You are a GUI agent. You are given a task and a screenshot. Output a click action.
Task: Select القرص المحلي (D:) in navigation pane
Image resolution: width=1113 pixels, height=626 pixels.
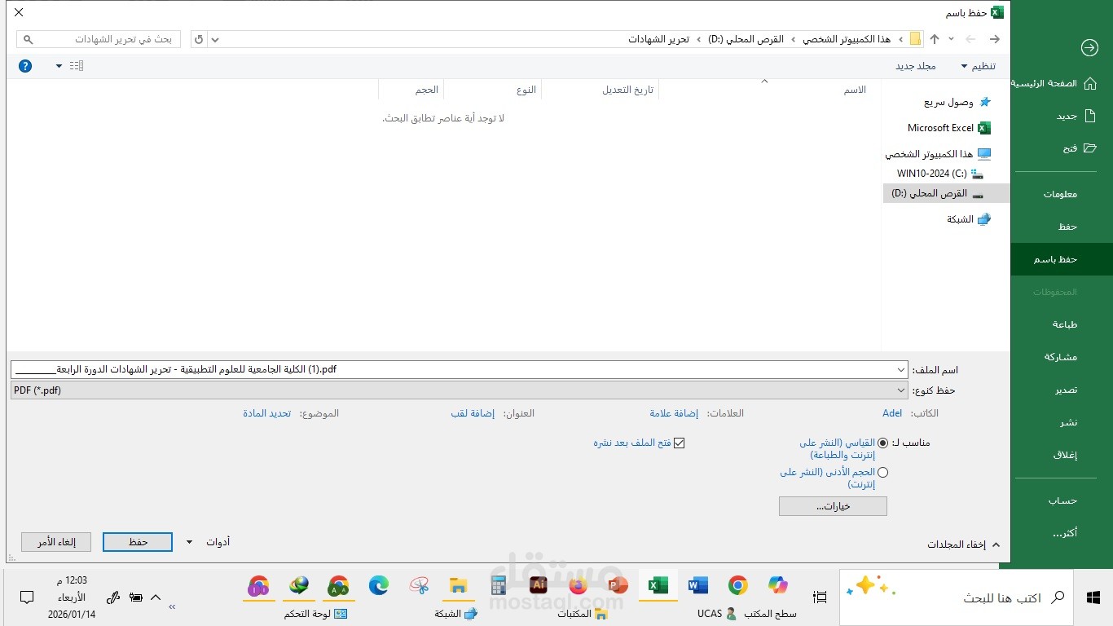coord(946,193)
